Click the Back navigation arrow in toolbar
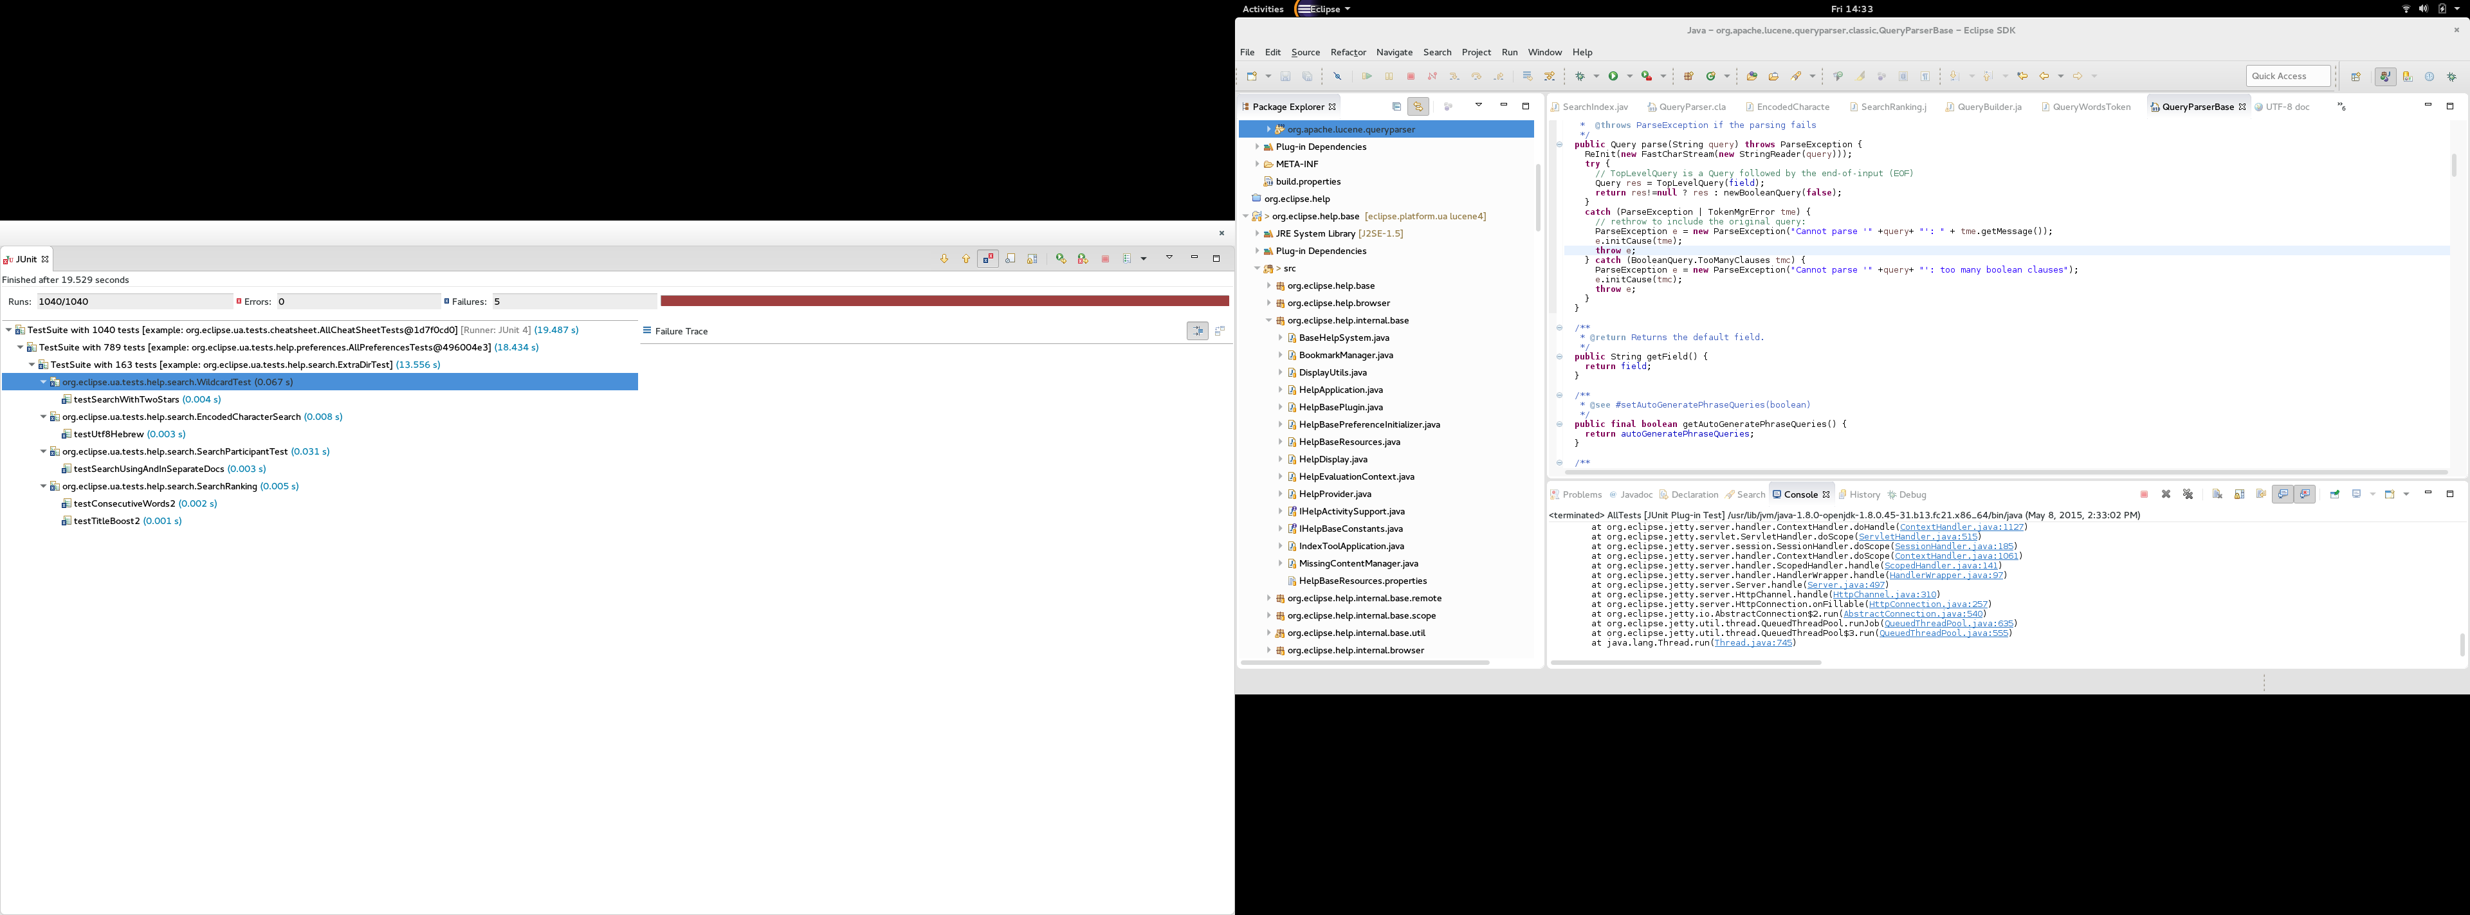This screenshot has height=915, width=2470. point(2044,77)
